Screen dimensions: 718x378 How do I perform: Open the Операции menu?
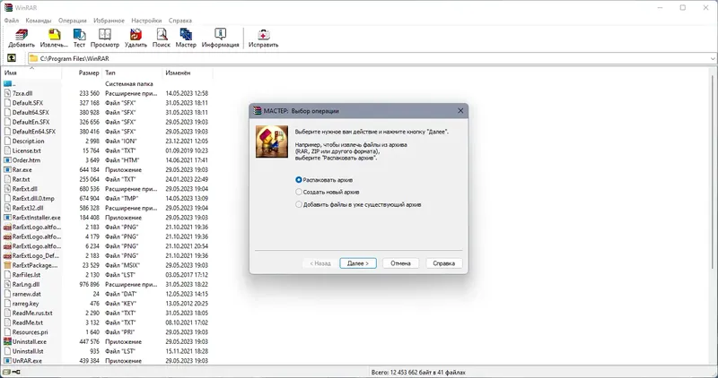73,21
